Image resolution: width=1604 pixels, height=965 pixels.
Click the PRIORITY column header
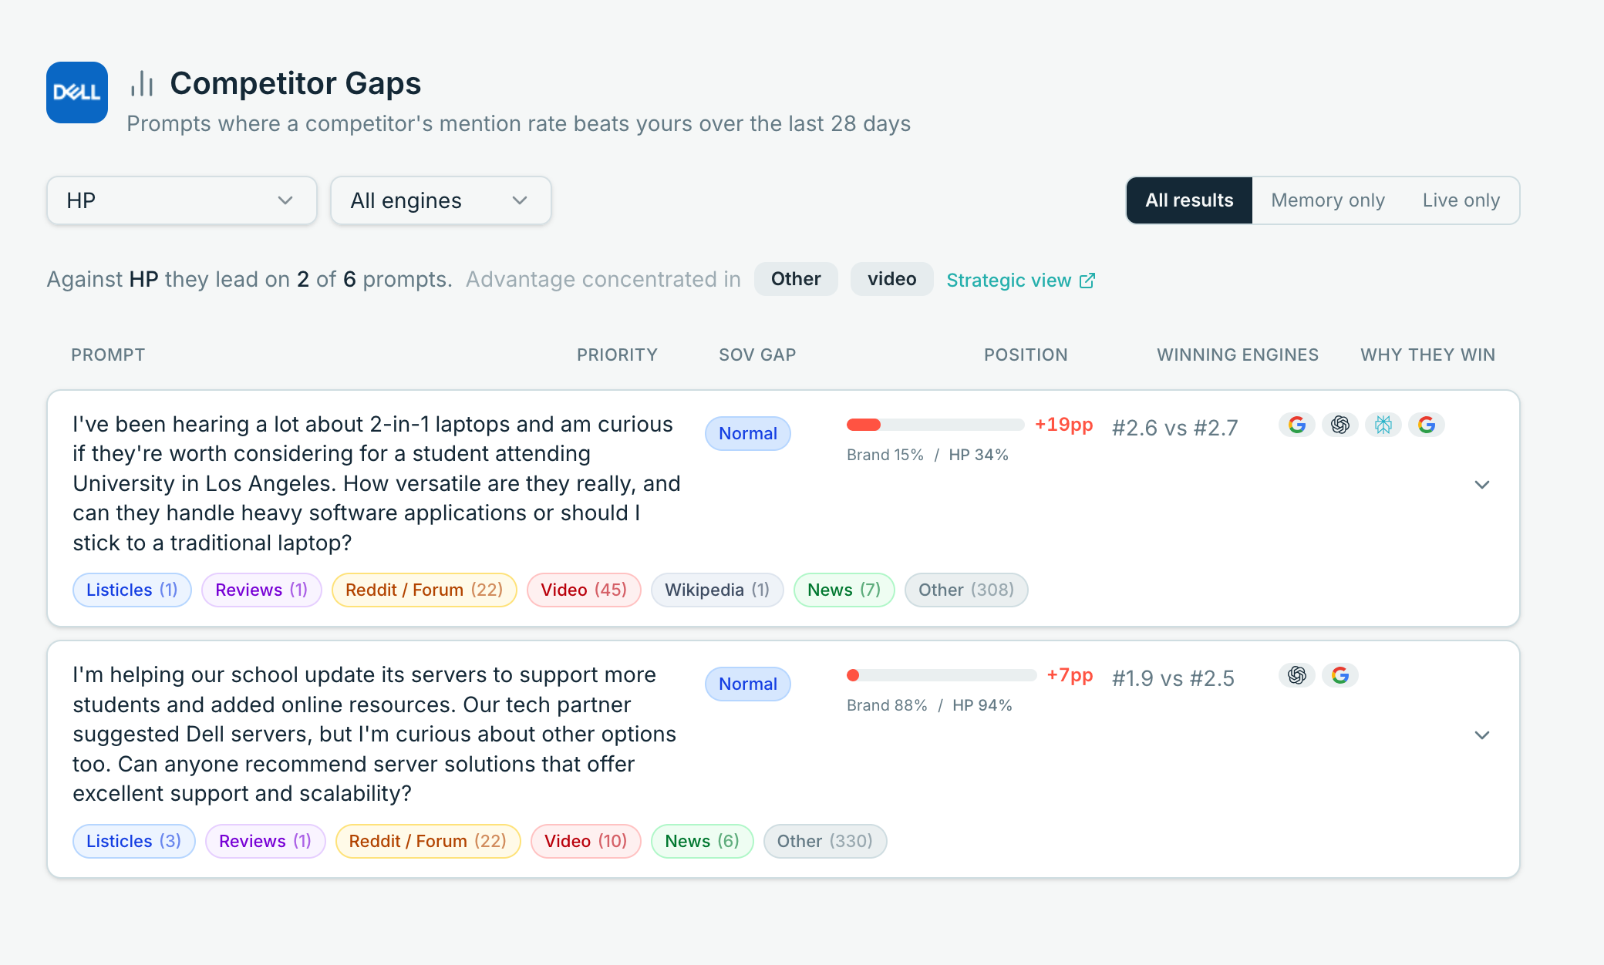617,355
